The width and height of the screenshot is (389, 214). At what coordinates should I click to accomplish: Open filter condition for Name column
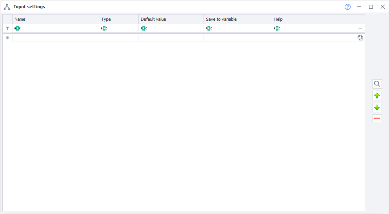(17, 28)
